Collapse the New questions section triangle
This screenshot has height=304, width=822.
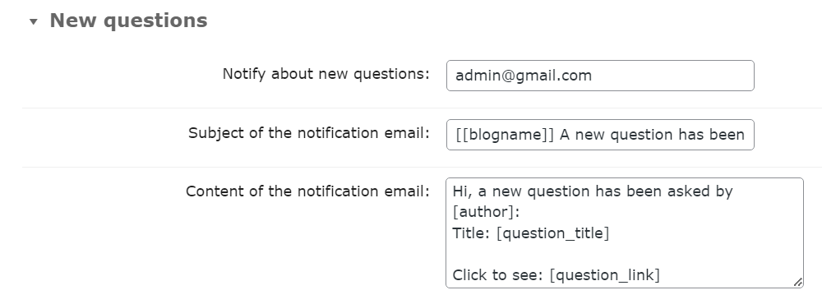34,21
